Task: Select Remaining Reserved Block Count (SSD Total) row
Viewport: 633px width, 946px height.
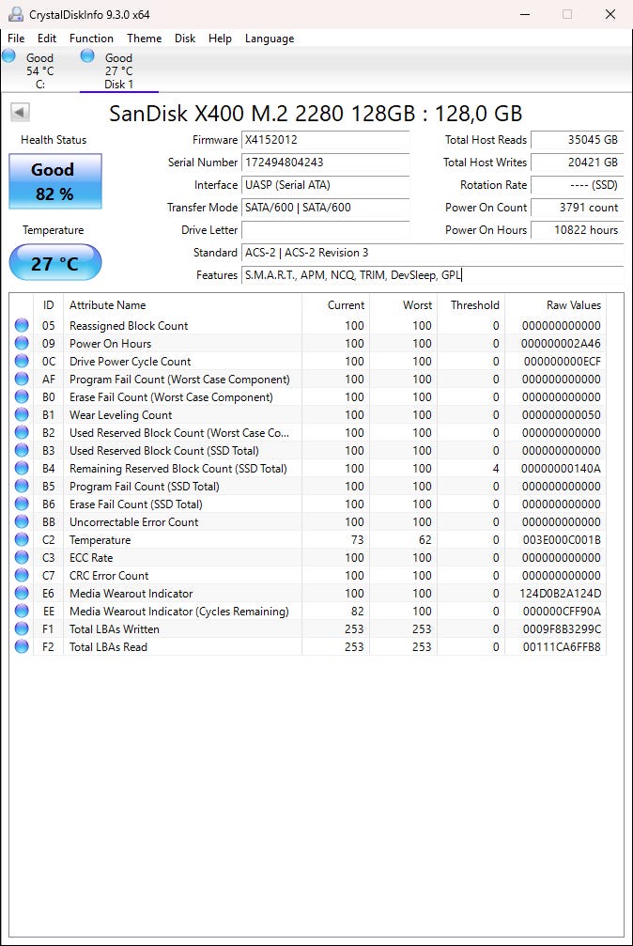Action: (x=308, y=468)
